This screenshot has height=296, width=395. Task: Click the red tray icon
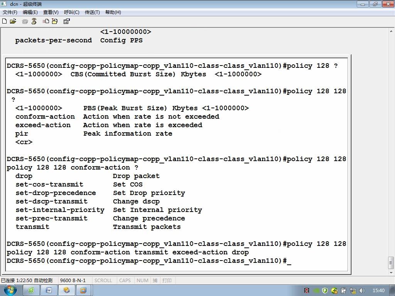tap(307, 291)
